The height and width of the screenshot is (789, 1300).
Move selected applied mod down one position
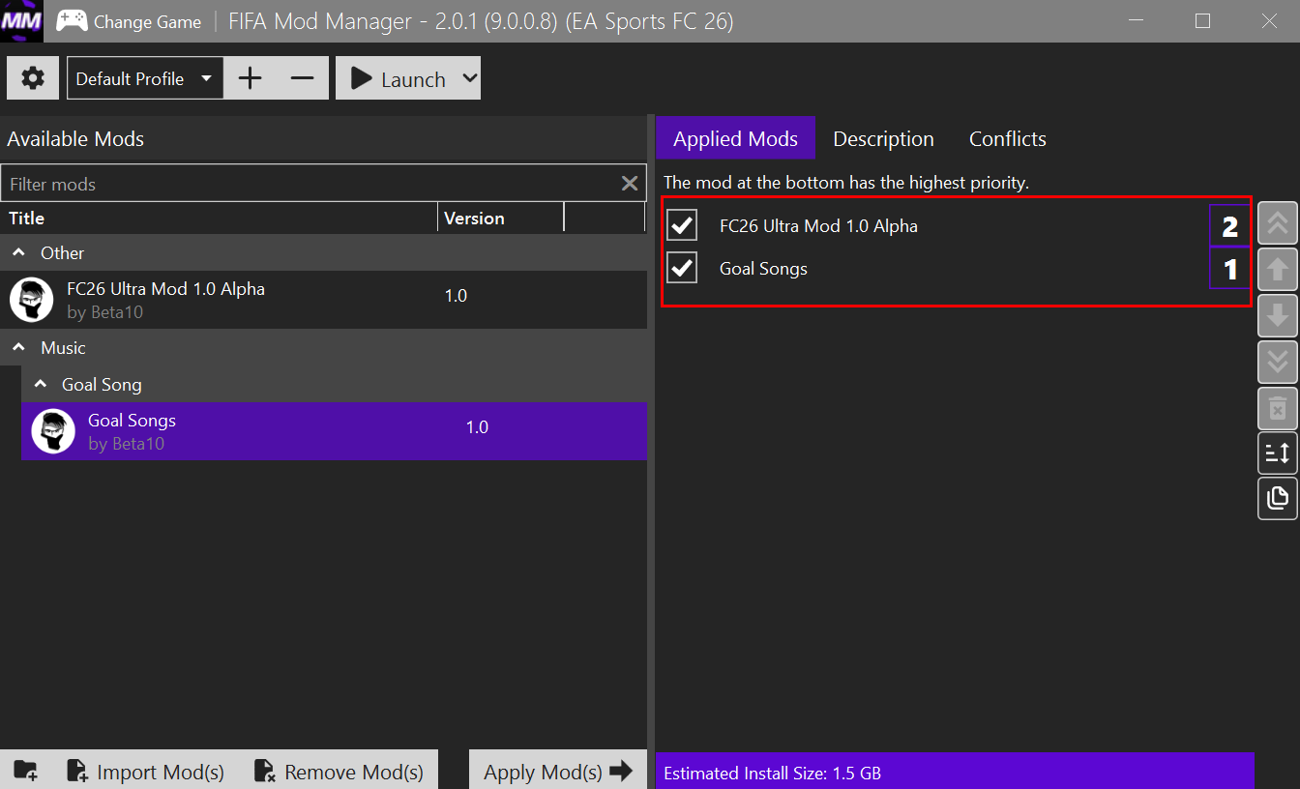pyautogui.click(x=1277, y=315)
